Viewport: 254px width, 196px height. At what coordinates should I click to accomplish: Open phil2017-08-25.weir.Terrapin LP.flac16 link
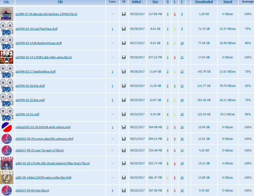click(x=40, y=150)
